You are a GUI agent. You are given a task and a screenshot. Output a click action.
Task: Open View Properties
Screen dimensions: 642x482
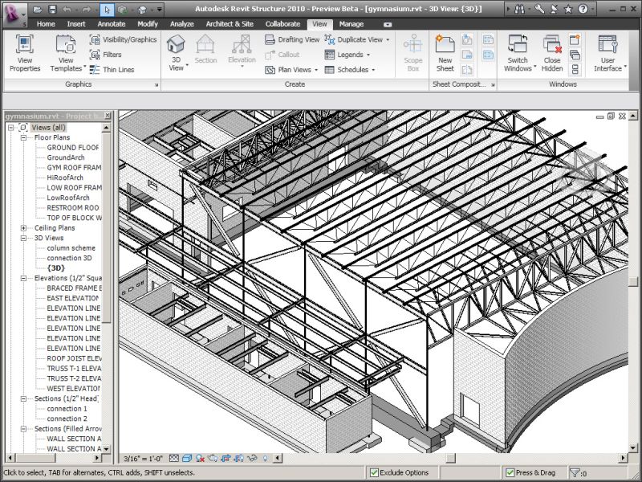click(x=25, y=53)
